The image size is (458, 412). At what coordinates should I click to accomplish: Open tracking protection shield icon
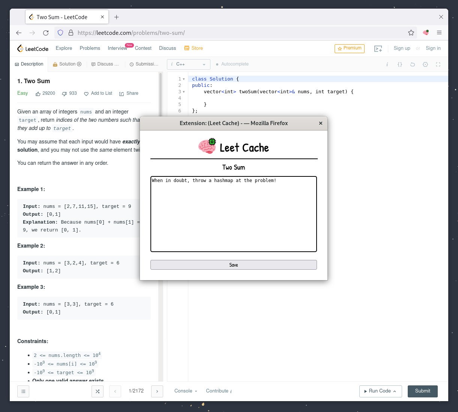[x=60, y=33]
